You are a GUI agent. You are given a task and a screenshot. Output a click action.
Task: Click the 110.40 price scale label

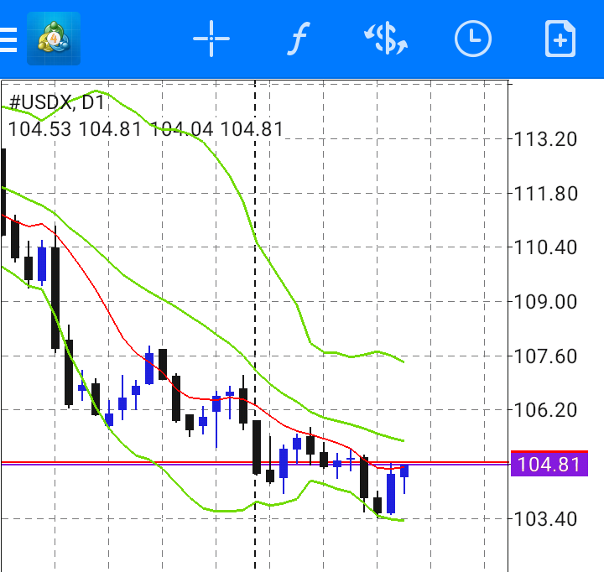(x=545, y=247)
